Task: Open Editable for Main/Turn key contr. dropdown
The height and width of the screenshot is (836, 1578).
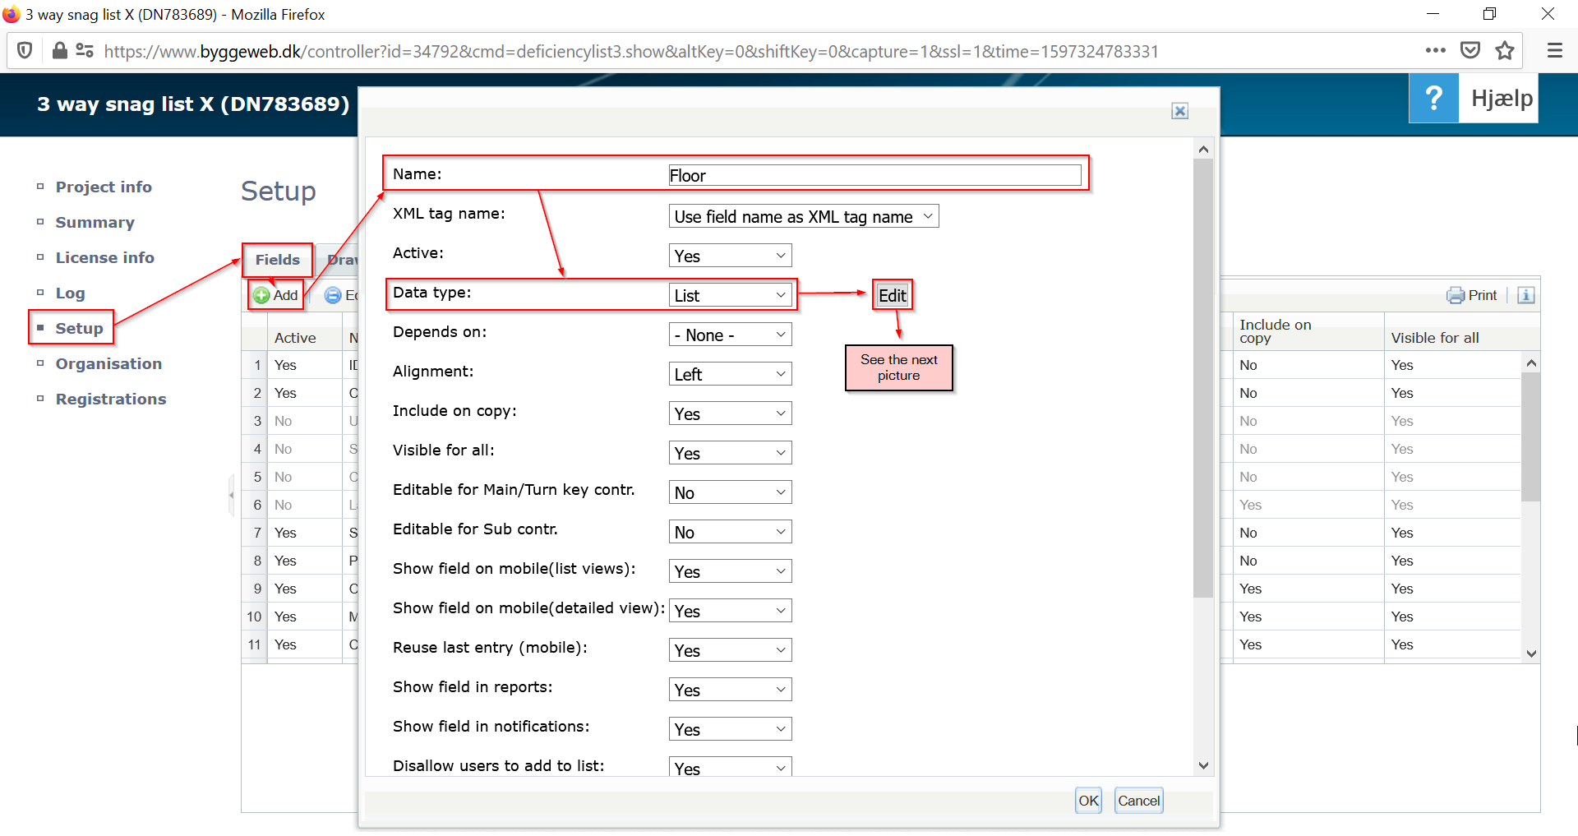Action: (730, 492)
